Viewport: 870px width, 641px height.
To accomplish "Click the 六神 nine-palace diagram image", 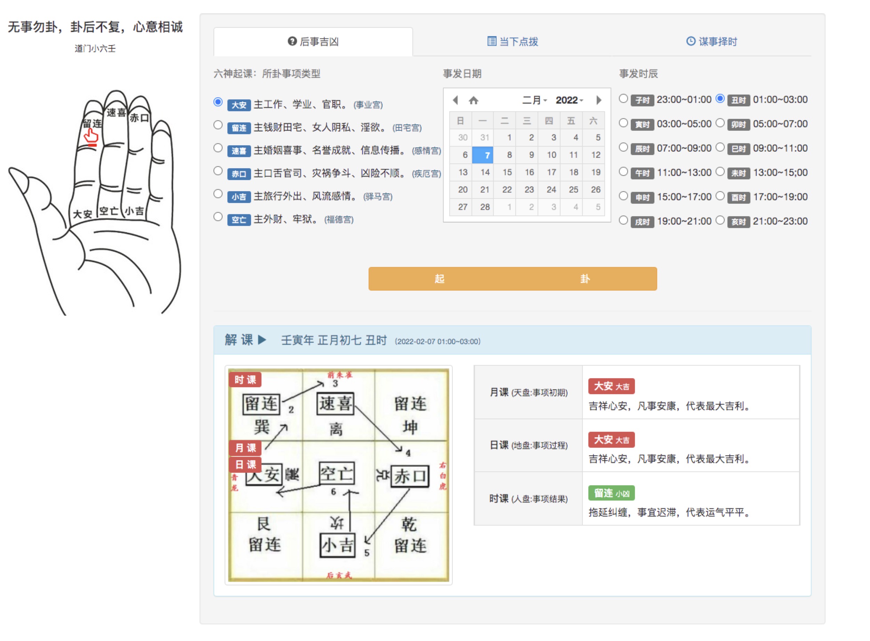I will (x=338, y=475).
